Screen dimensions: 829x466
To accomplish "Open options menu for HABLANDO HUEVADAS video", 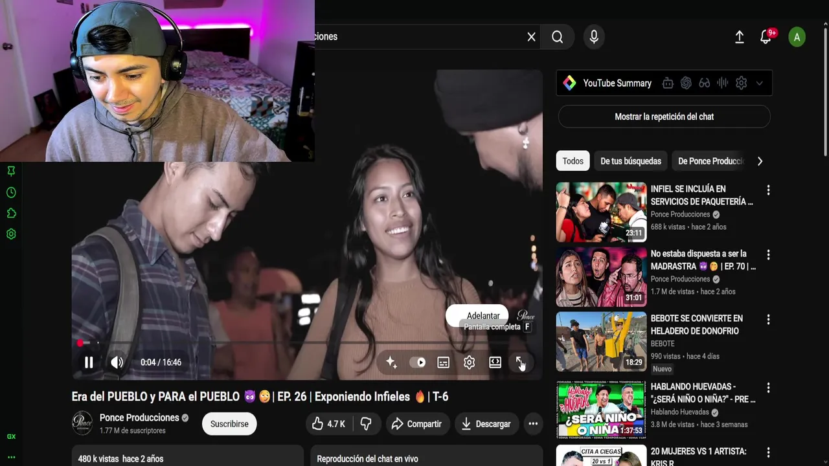I will 768,388.
